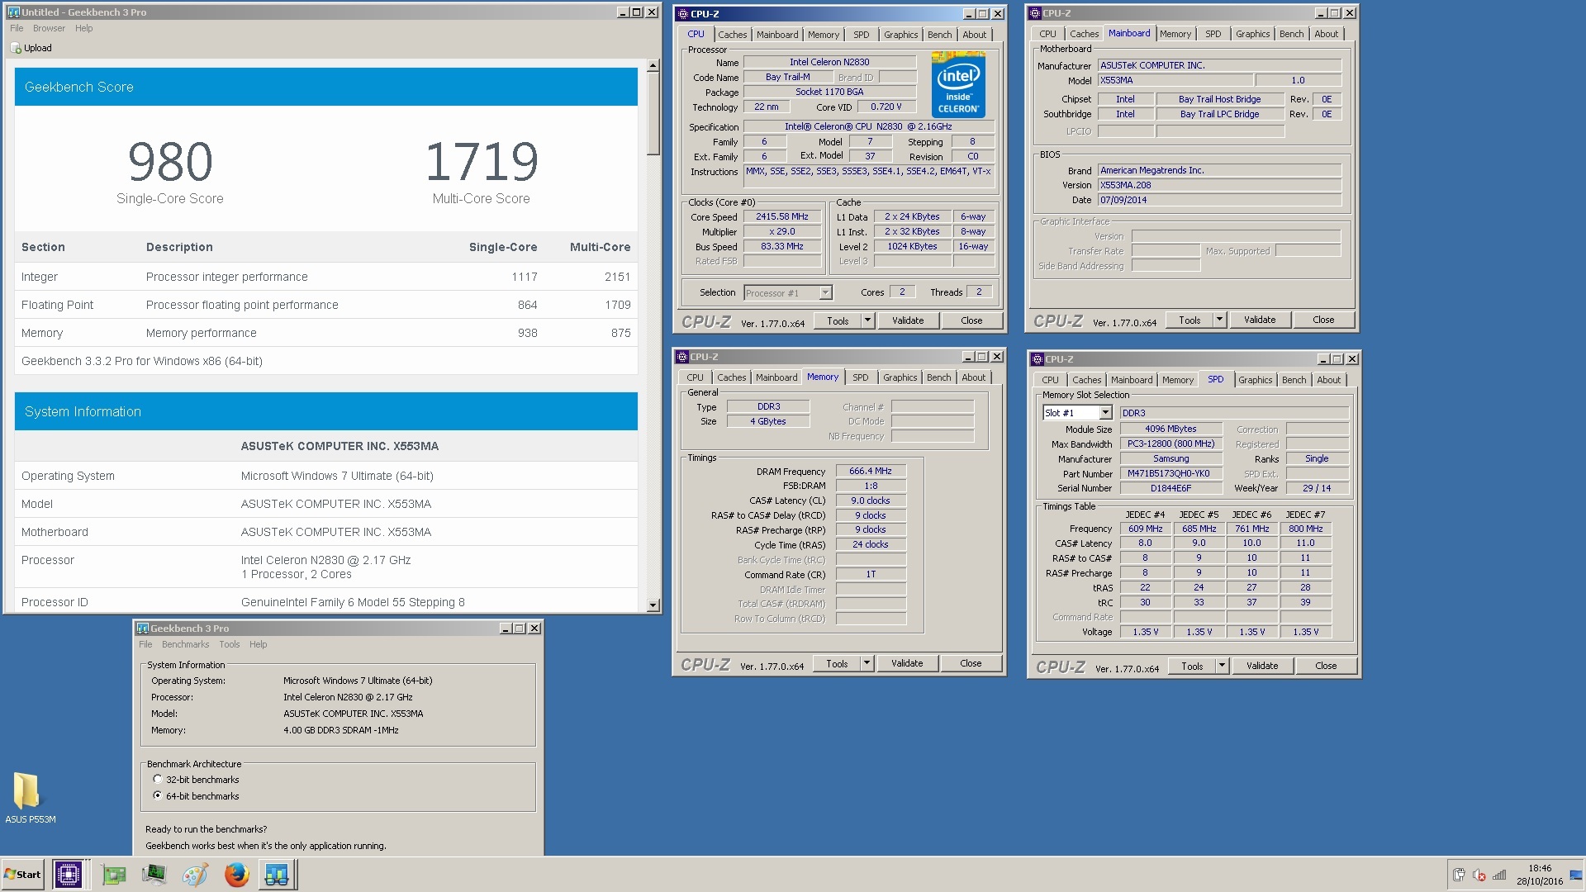Viewport: 1586px width, 892px height.
Task: Switch to Geekbench taskbar icon
Action: tap(277, 874)
